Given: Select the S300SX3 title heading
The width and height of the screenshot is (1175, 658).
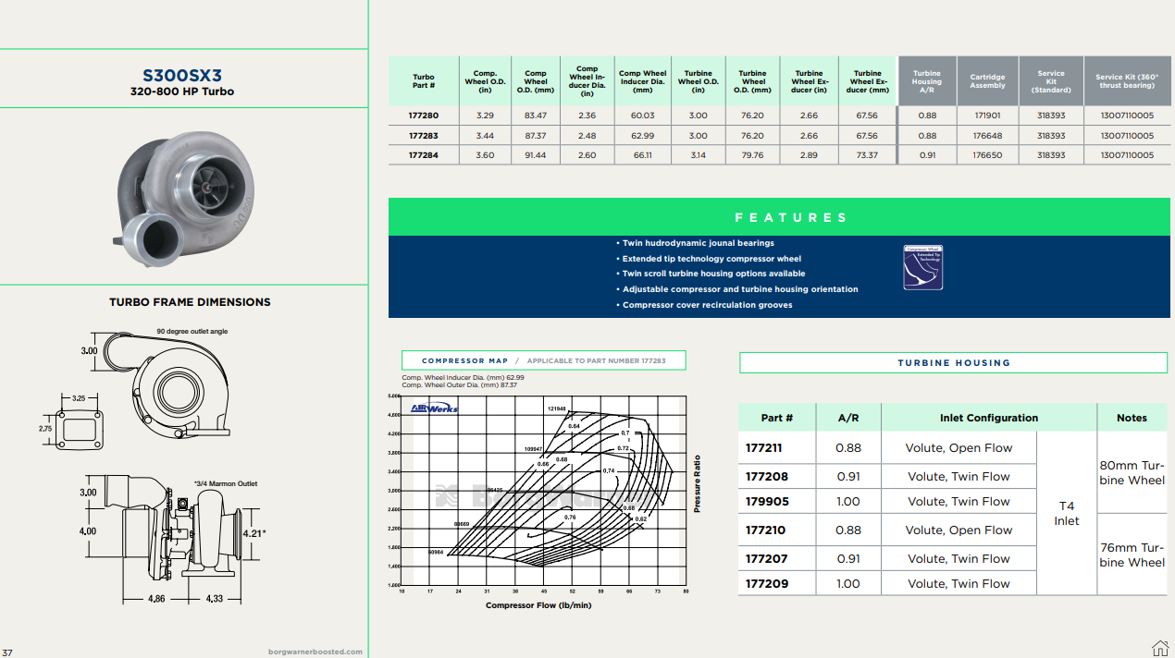Looking at the screenshot, I should click(x=182, y=76).
